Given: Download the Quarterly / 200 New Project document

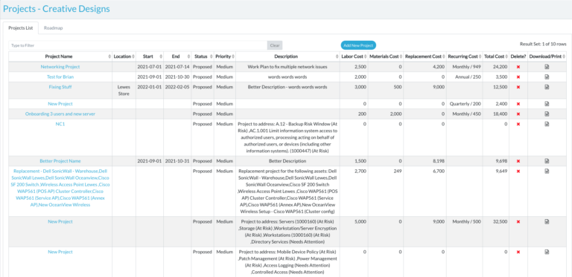Looking at the screenshot, I should pos(547,104).
